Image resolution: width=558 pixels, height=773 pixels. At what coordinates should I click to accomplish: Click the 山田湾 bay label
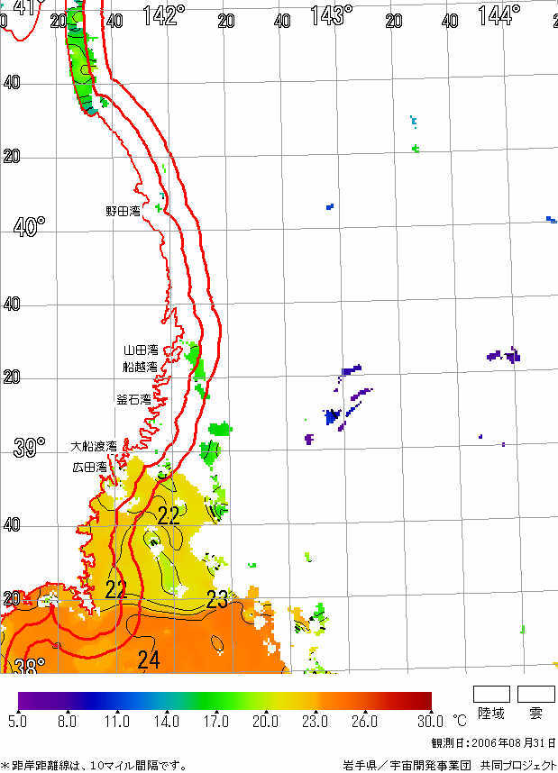[x=142, y=350]
